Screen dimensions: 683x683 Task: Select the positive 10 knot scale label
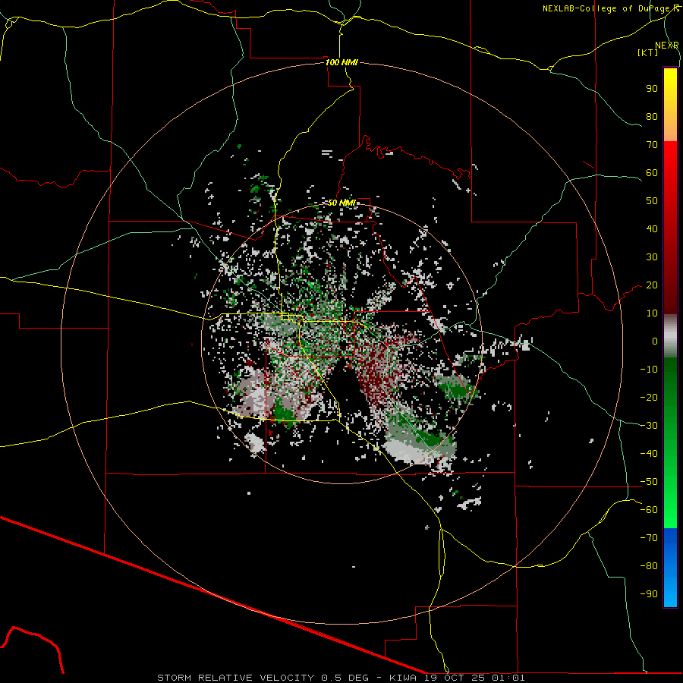[x=652, y=313]
